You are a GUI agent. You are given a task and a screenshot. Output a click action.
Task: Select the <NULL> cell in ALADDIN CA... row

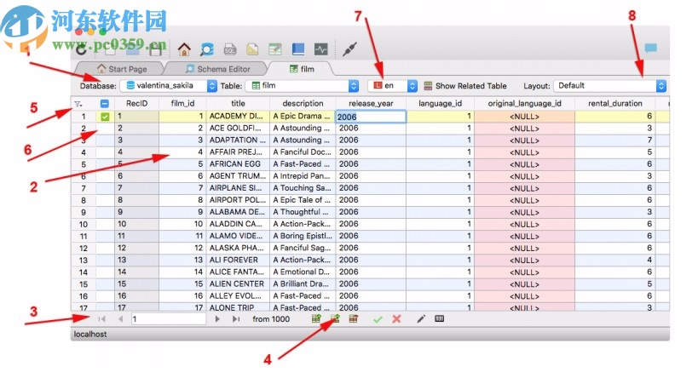click(x=524, y=224)
